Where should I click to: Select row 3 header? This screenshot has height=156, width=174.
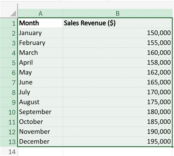coord(9,43)
